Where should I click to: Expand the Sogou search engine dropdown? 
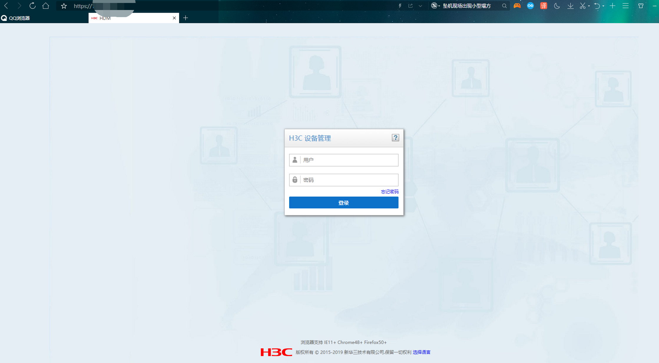coord(439,6)
